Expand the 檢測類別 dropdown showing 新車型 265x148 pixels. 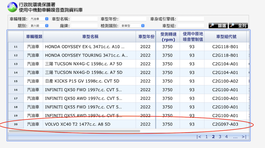click(133, 26)
